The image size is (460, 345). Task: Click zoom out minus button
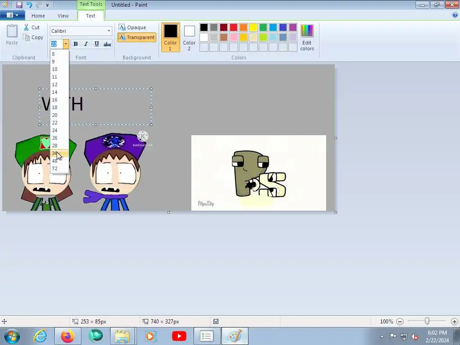click(399, 322)
